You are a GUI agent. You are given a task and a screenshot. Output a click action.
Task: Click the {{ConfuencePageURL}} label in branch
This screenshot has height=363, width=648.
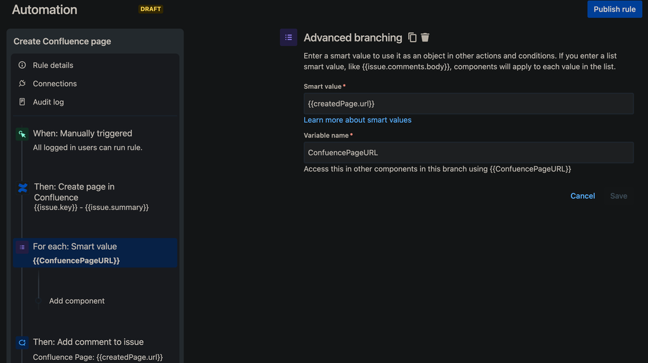76,260
